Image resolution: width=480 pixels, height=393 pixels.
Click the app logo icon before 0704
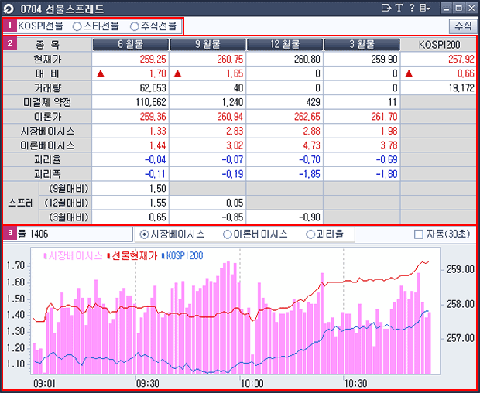click(x=9, y=8)
